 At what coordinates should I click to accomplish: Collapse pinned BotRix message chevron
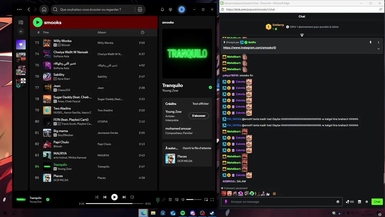[x=378, y=49]
